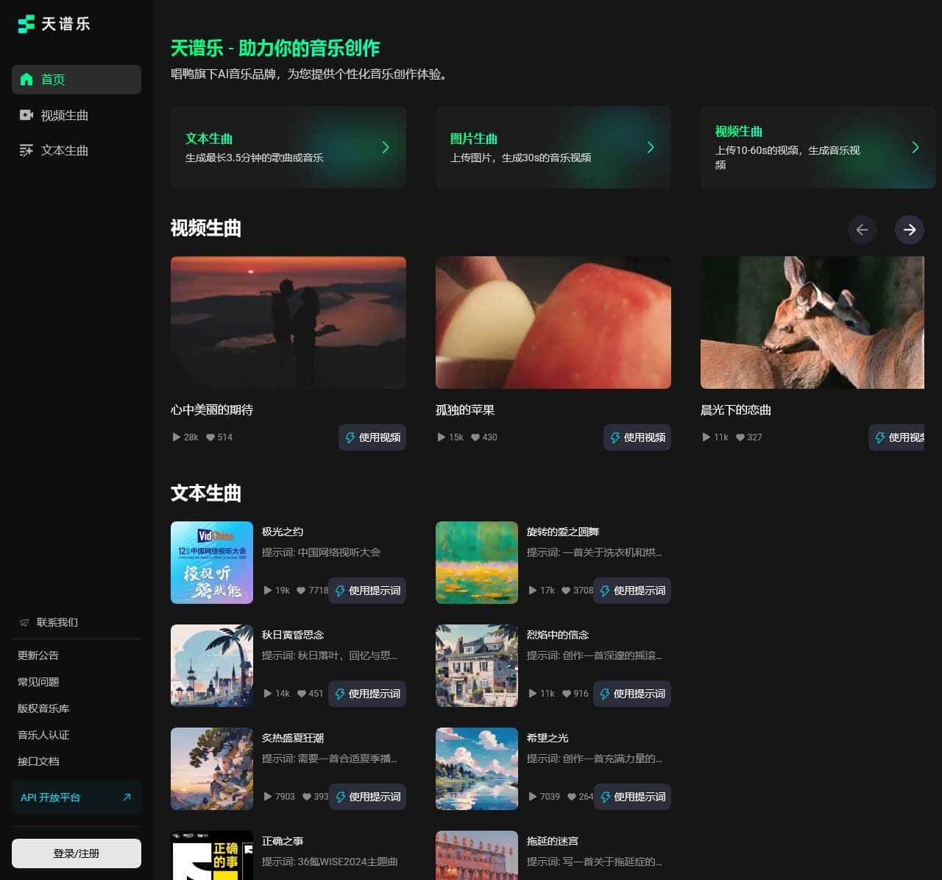Click the 孤独的苹果 video thumbnail
Image resolution: width=942 pixels, height=880 pixels.
point(553,322)
